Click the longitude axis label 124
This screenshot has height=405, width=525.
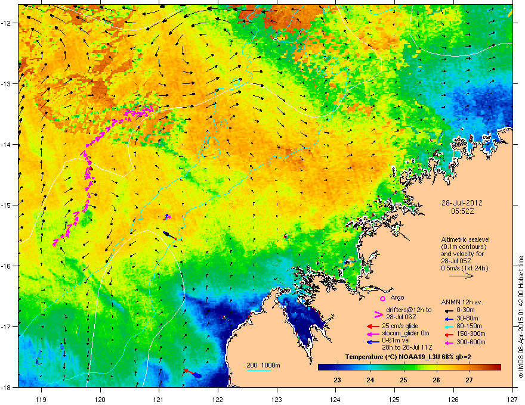[336, 399]
